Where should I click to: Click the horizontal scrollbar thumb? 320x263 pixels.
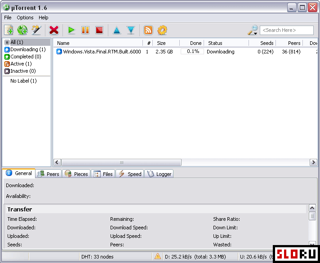121,162
